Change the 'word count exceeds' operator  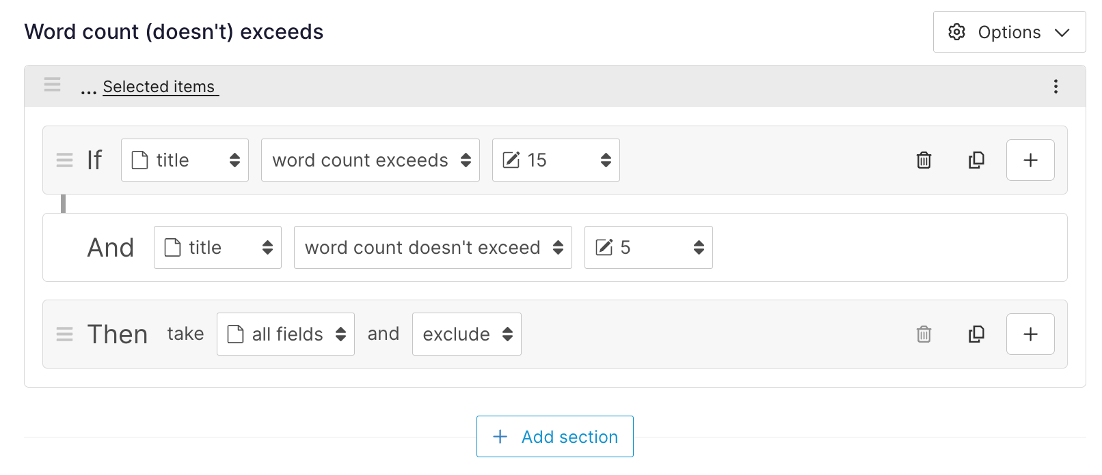[x=370, y=160]
